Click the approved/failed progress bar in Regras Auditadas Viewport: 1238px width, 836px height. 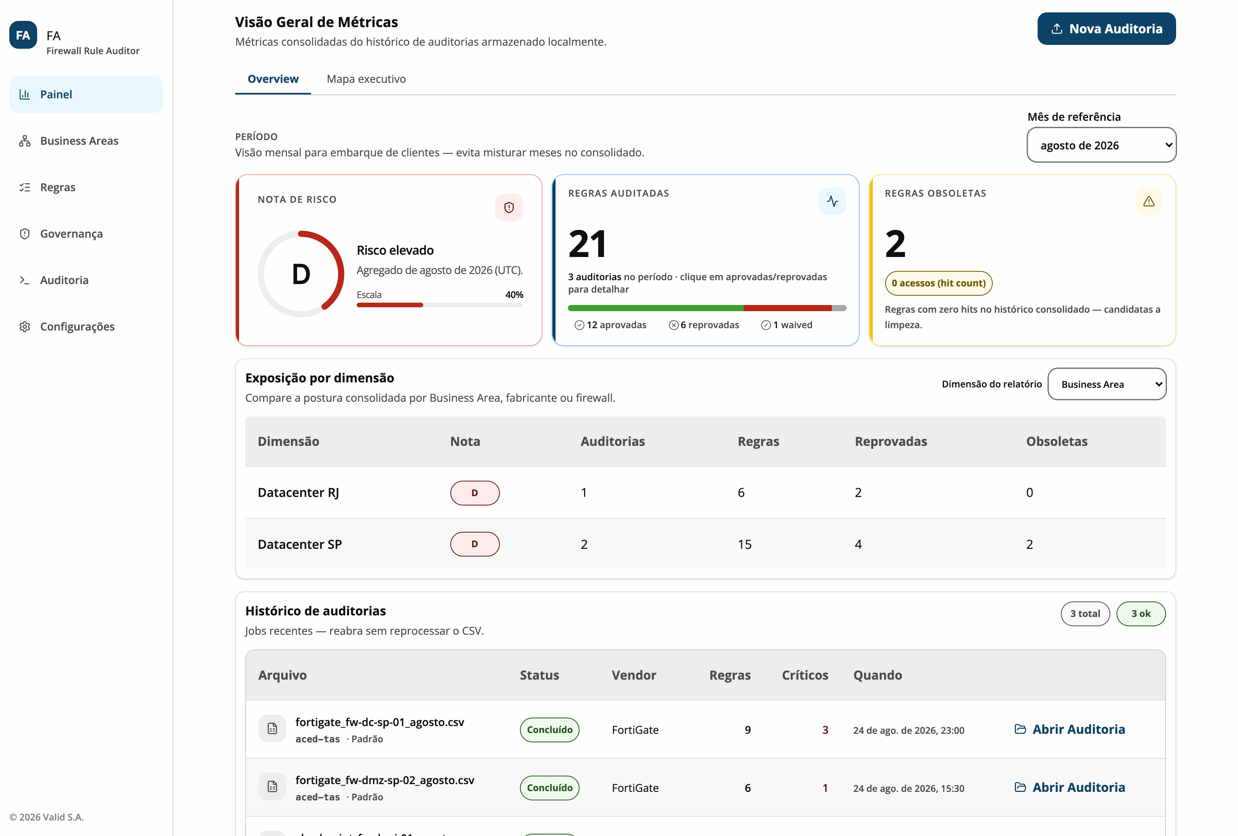(706, 308)
